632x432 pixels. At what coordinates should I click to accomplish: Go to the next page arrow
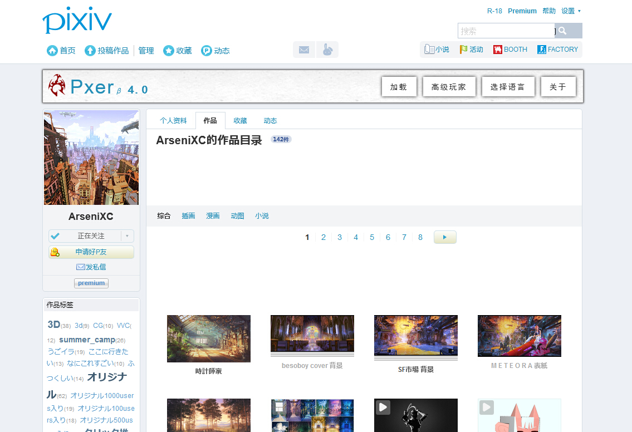pyautogui.click(x=445, y=237)
